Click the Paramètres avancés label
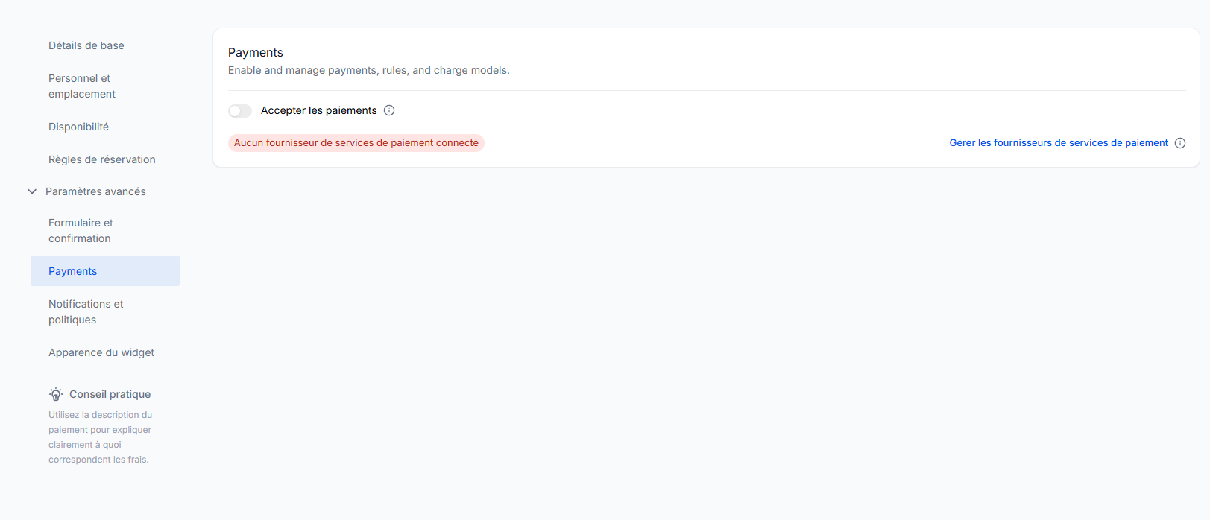 (95, 191)
